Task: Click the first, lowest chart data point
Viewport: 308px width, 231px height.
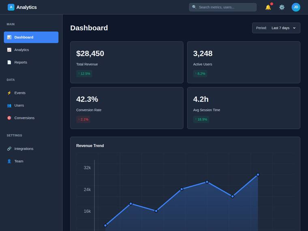Action: (105, 225)
